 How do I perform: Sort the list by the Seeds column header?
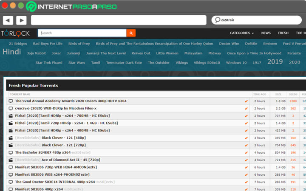click(x=293, y=94)
